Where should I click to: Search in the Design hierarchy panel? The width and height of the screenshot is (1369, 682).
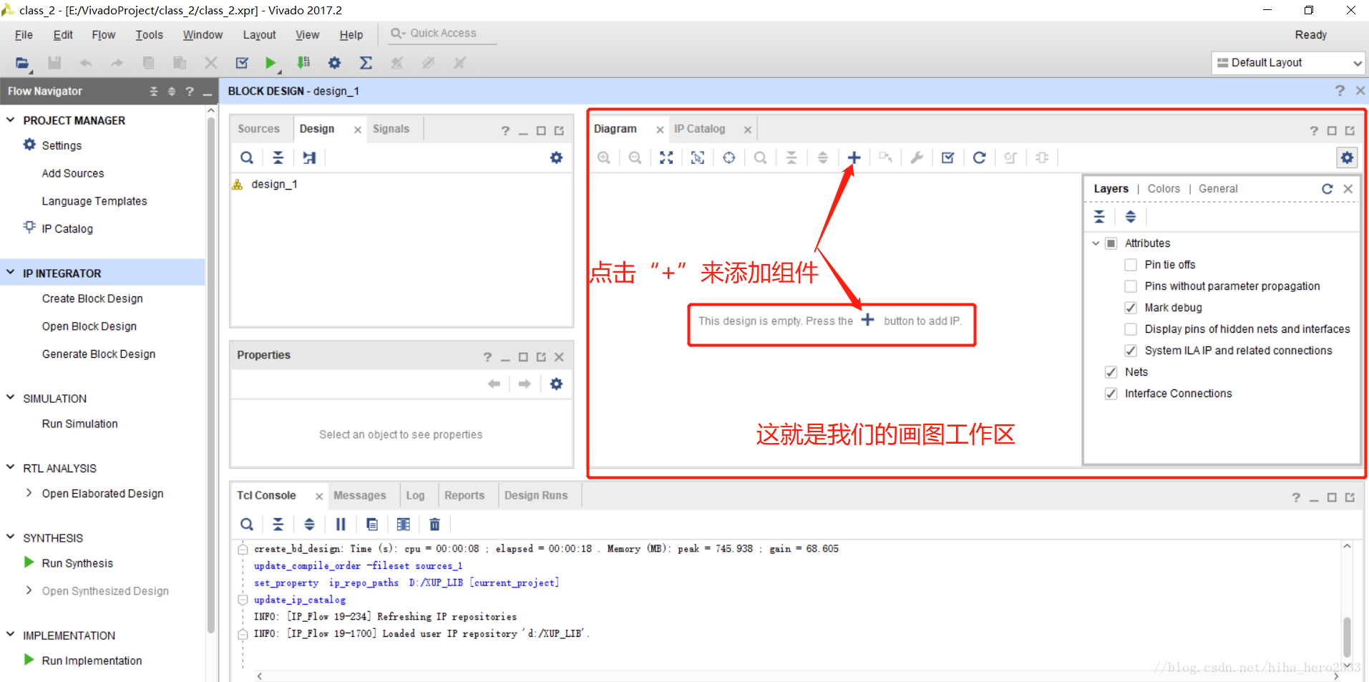click(x=247, y=157)
